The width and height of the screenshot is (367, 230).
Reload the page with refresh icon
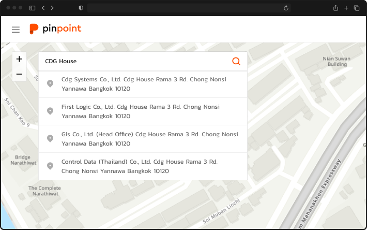click(286, 8)
